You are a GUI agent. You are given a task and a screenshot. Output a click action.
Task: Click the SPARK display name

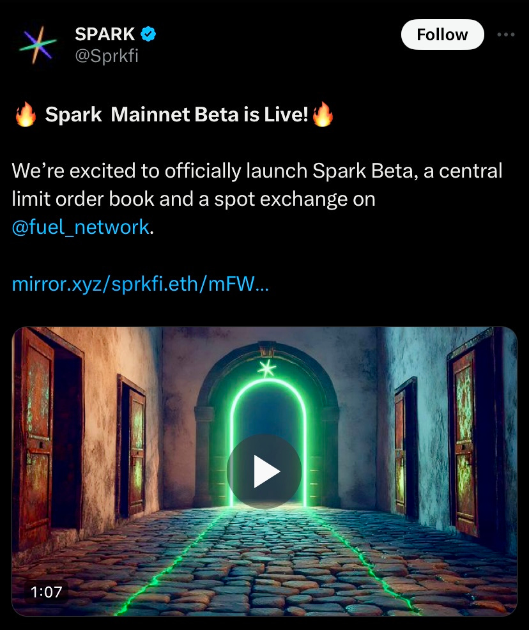104,34
